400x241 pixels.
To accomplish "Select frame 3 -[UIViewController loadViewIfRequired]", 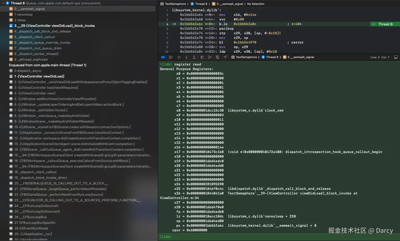I will (78, 87).
